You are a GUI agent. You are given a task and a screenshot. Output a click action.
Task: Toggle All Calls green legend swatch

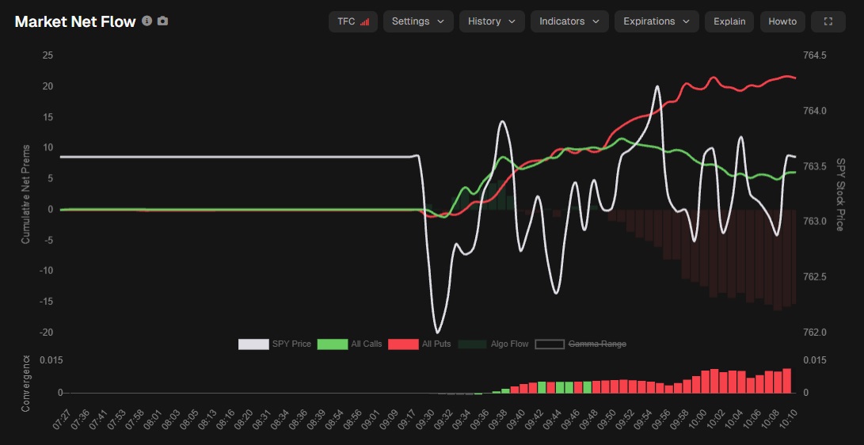[x=333, y=344]
